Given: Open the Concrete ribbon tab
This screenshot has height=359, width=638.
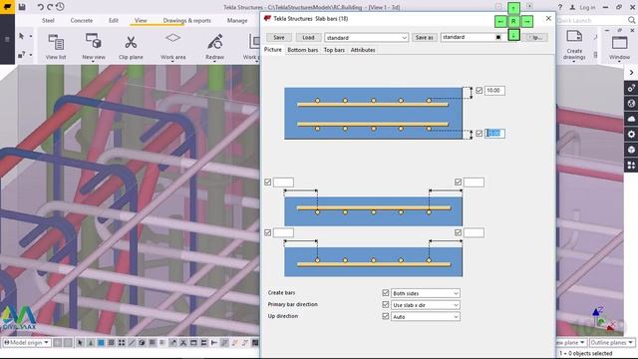Looking at the screenshot, I should coord(82,20).
